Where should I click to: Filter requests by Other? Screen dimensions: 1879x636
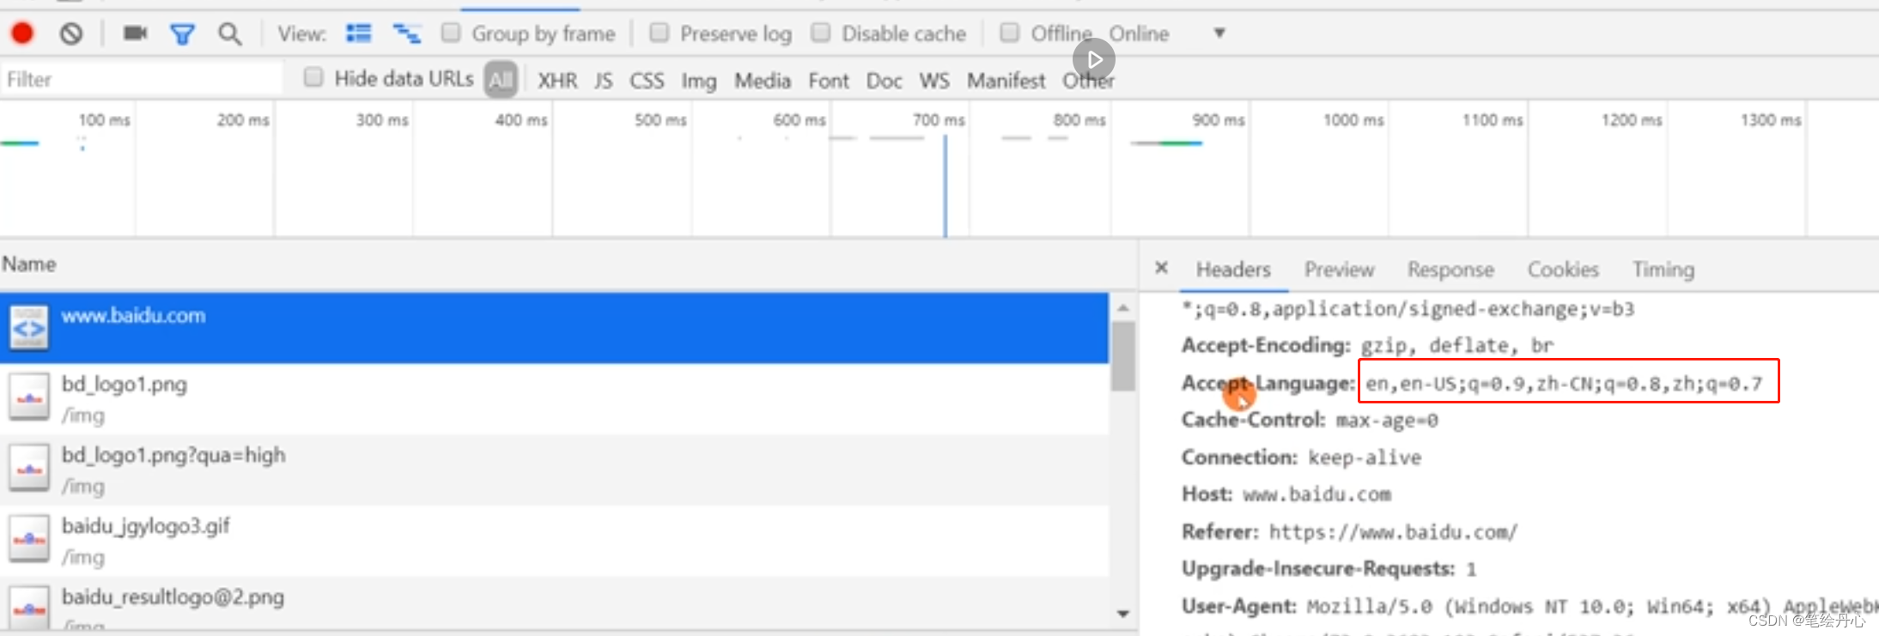point(1088,81)
